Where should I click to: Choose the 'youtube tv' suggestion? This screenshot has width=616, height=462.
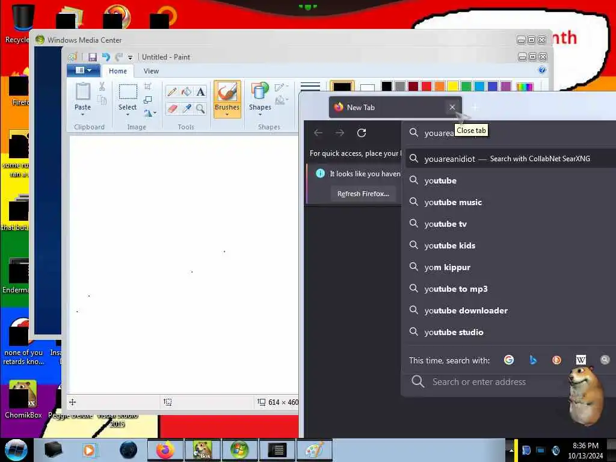[x=510, y=224]
